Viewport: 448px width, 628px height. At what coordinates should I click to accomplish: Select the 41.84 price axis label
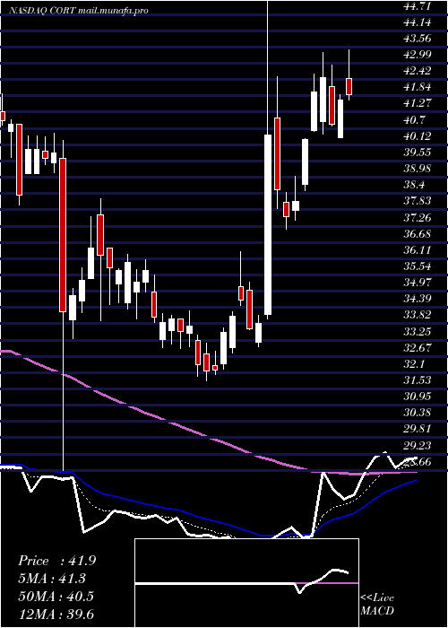(418, 88)
